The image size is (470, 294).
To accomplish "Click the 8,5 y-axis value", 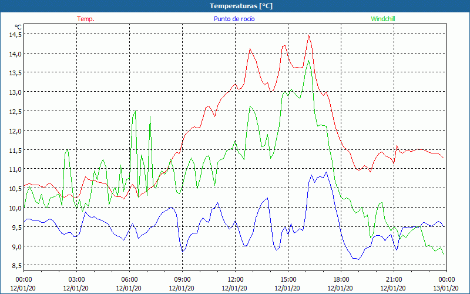I will point(16,266).
